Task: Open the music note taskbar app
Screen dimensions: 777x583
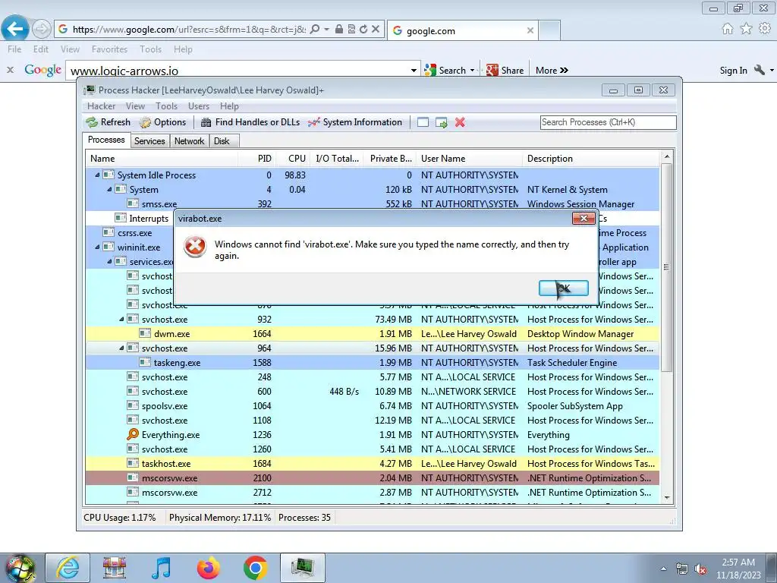Action: (x=161, y=568)
